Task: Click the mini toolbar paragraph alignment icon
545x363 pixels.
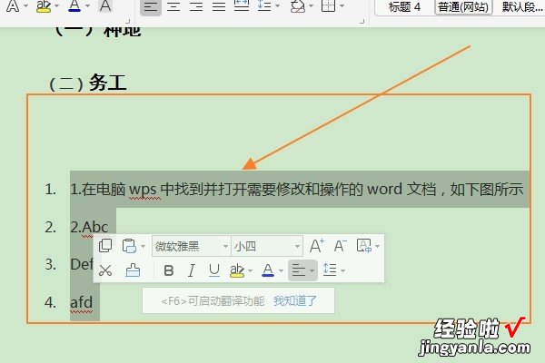Action: 299,270
